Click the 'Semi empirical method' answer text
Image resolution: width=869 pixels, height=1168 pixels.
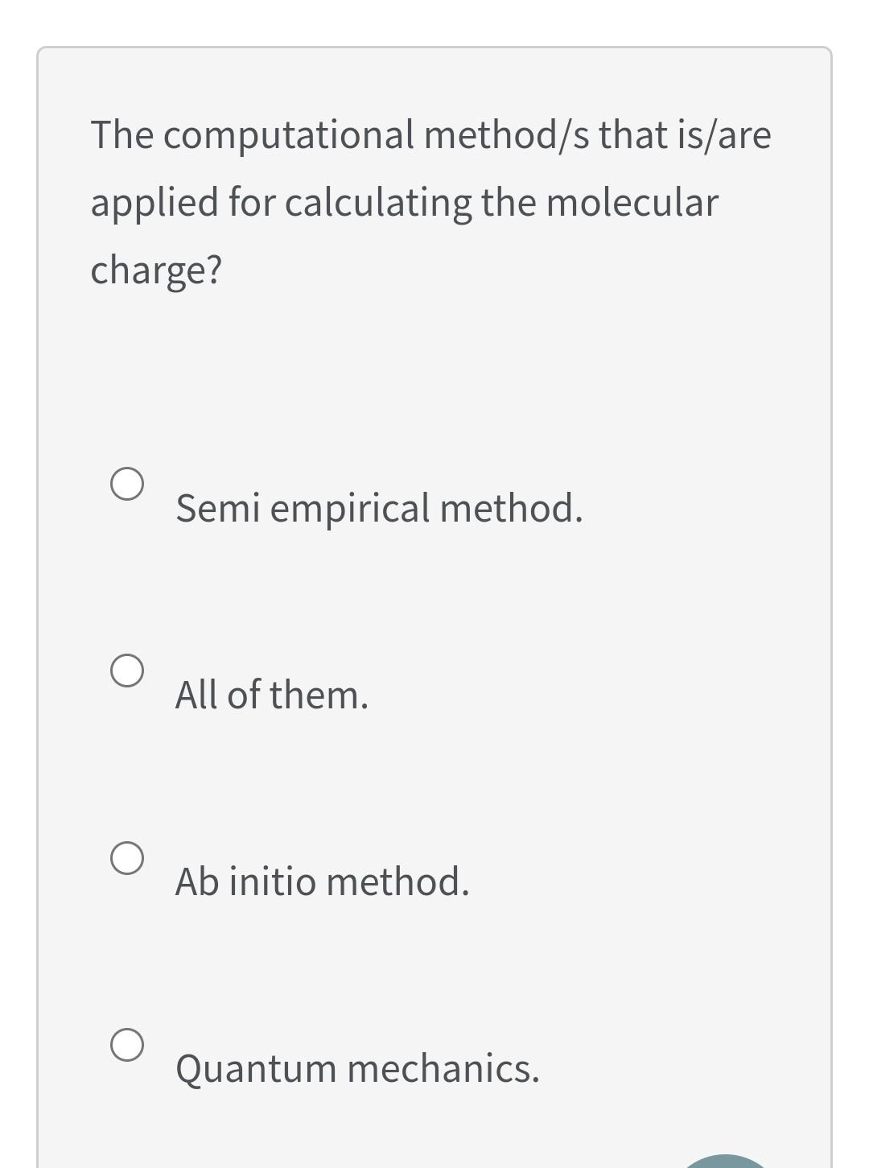(x=378, y=508)
